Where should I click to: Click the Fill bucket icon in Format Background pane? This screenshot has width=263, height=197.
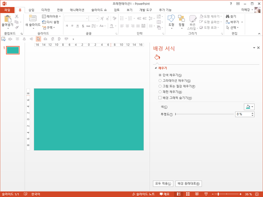[157, 57]
